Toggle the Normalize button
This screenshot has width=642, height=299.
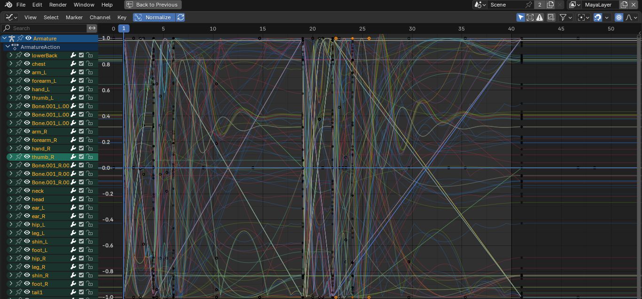click(x=154, y=17)
